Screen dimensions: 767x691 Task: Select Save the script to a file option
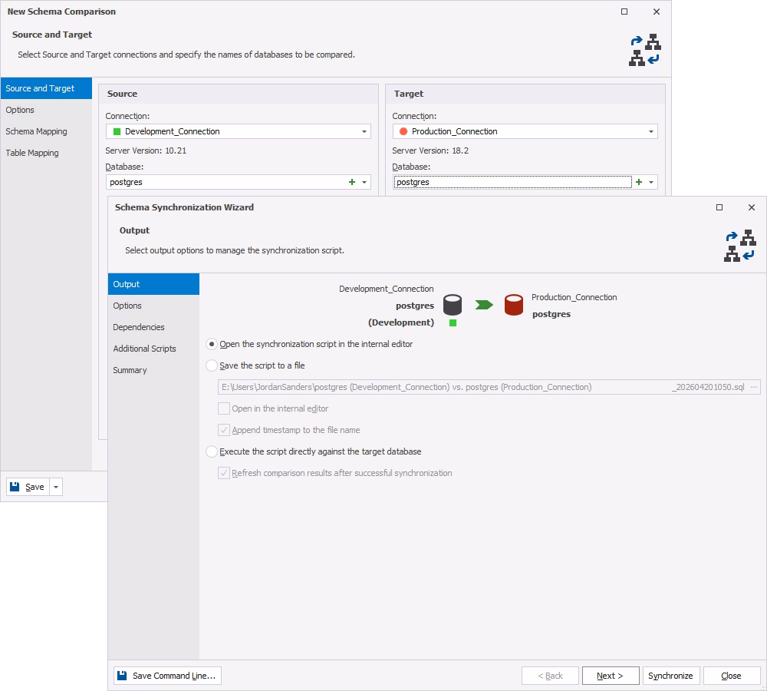point(212,365)
